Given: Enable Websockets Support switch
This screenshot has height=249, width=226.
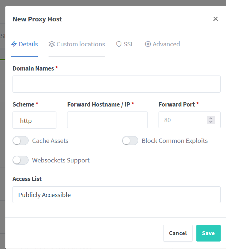Looking at the screenshot, I should pos(20,160).
